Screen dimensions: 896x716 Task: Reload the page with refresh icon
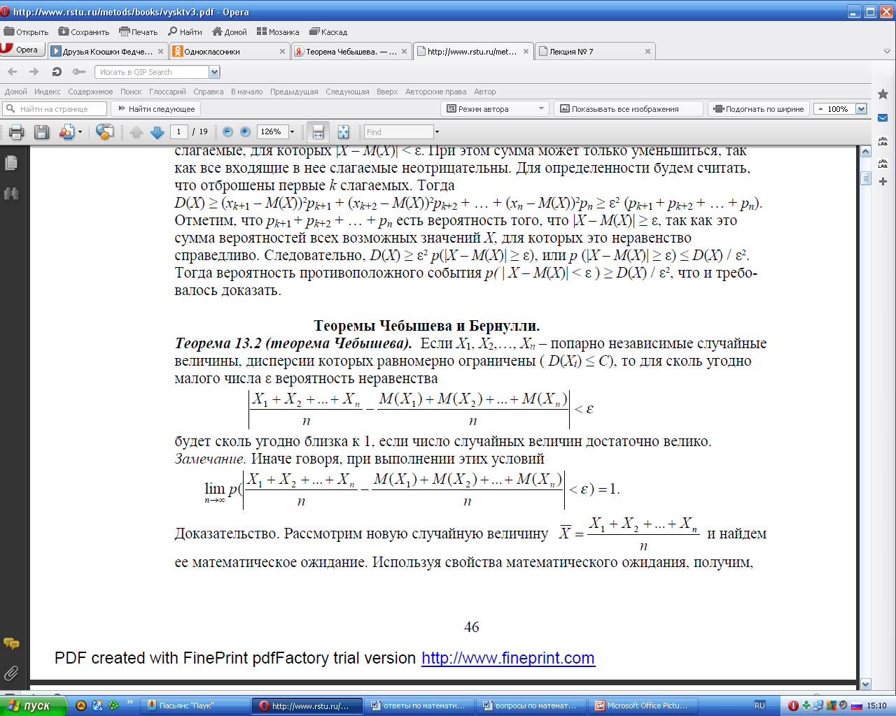coord(57,72)
